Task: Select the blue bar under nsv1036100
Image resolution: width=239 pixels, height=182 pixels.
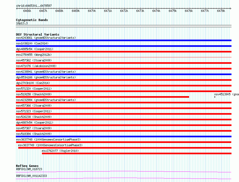Action: coord(124,46)
